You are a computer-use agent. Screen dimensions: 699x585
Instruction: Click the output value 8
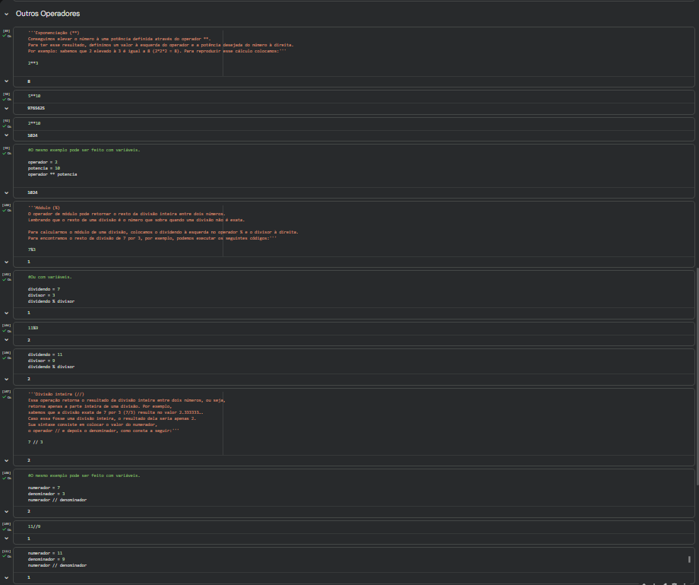click(29, 81)
